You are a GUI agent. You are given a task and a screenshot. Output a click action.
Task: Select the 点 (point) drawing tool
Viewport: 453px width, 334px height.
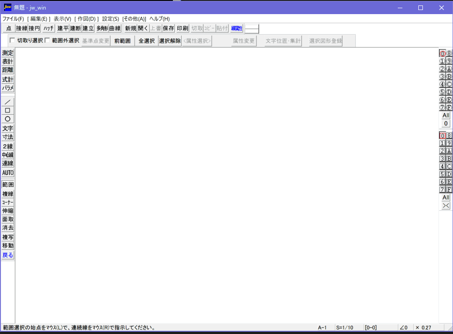click(x=7, y=28)
